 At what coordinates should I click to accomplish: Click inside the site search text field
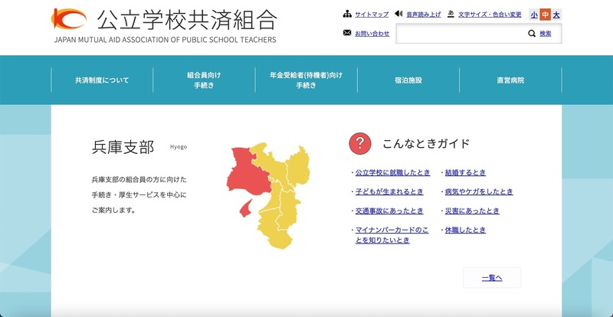tap(460, 34)
